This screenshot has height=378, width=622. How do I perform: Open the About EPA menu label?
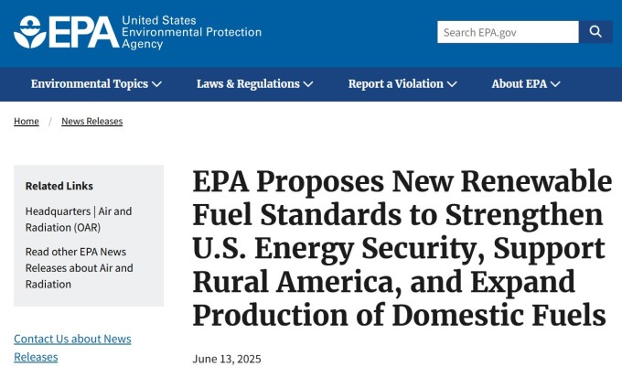click(x=520, y=84)
